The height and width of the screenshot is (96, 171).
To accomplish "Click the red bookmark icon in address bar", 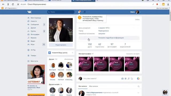I will click(157, 4).
